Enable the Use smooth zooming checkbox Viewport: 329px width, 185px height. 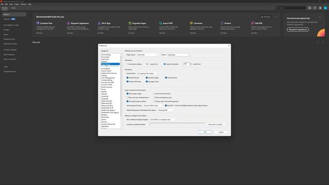click(x=154, y=94)
